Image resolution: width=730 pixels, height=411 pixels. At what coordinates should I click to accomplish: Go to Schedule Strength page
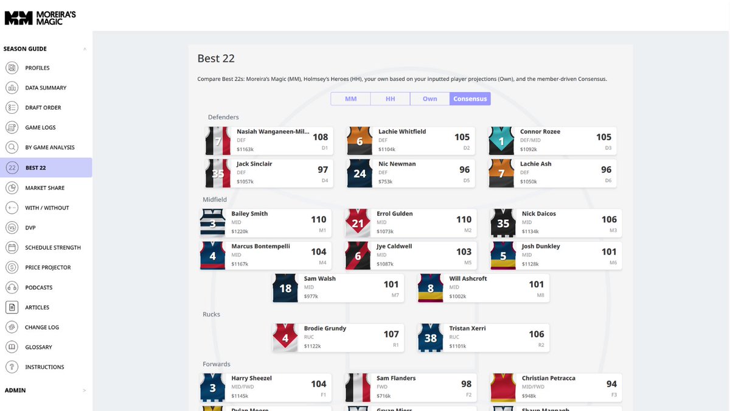coord(53,248)
